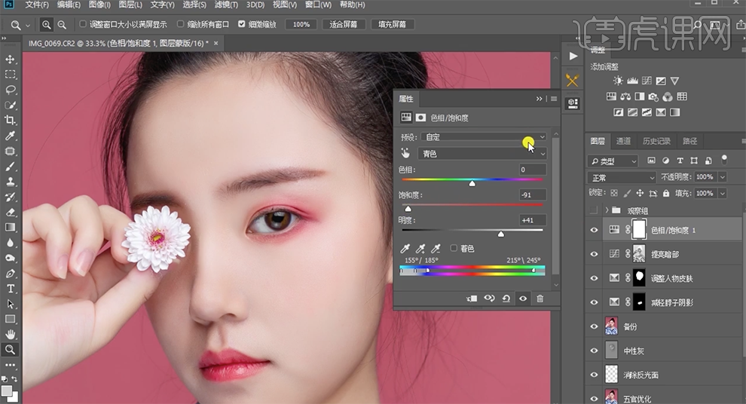Viewport: 746px width, 404px height.
Task: Open the 滤镜(T) menu
Action: tap(226, 5)
